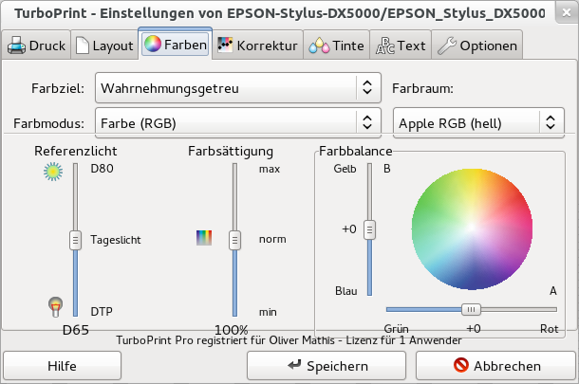This screenshot has width=579, height=384.
Task: Click the color grid icon on Korrektur tab
Action: [225, 46]
